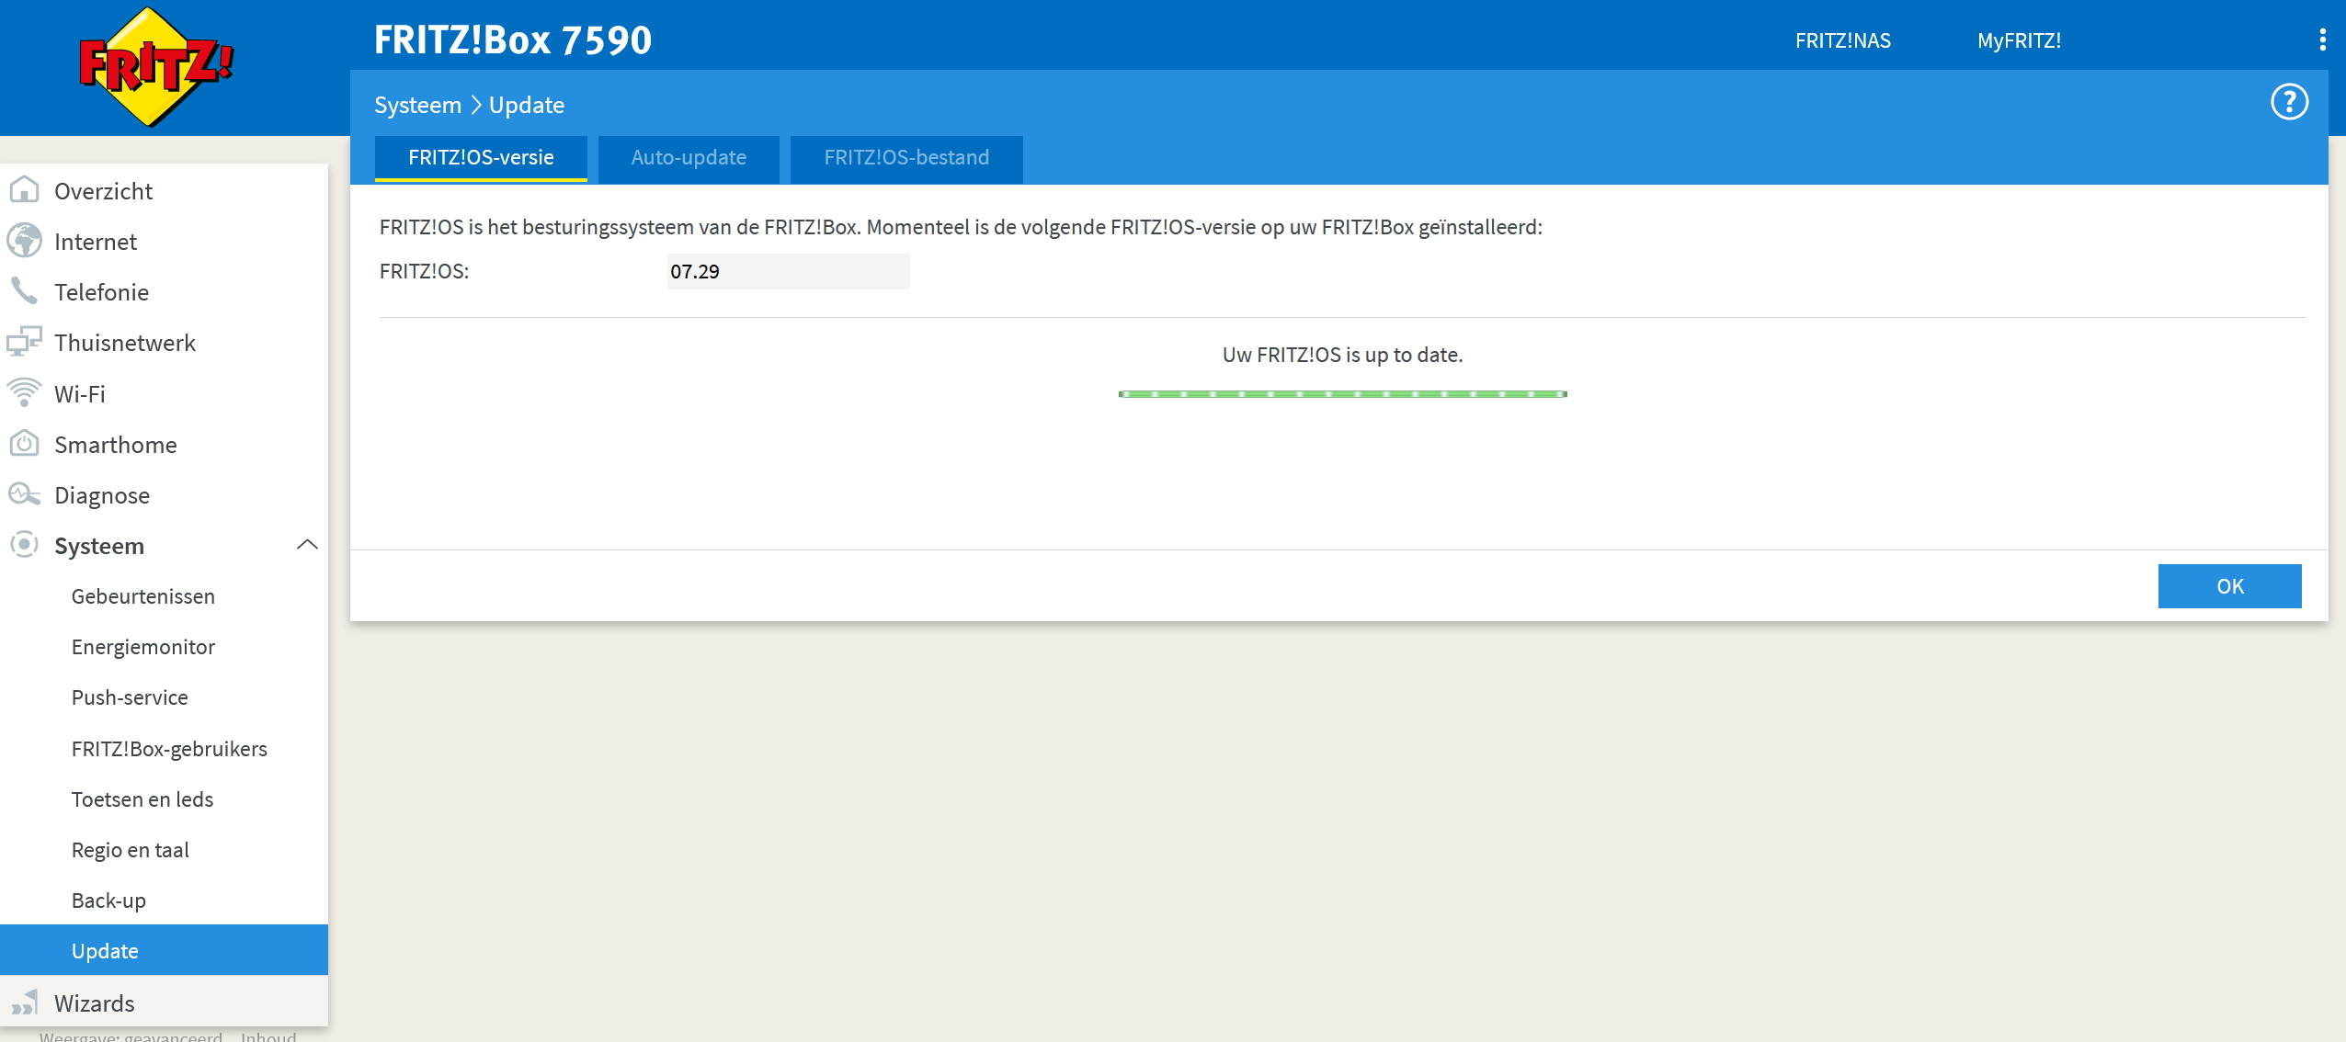This screenshot has width=2346, height=1042.
Task: Click the green update progress bar
Action: coord(1342,394)
